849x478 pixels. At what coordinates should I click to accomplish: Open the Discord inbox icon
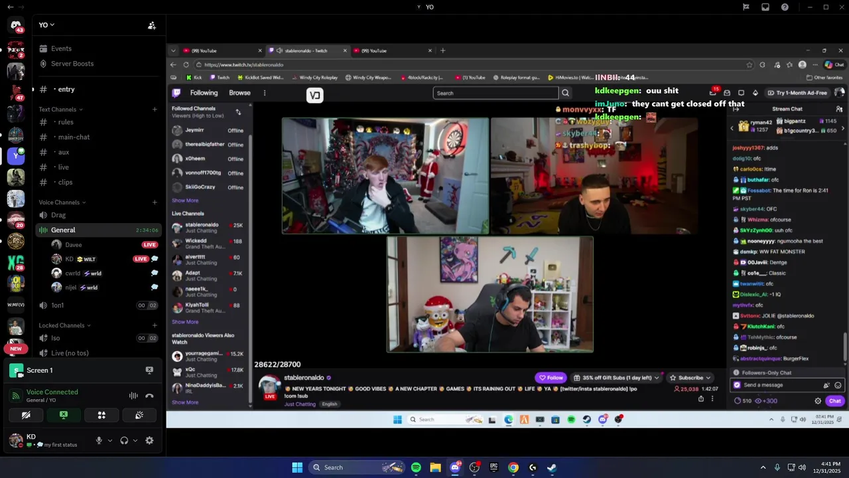click(x=765, y=7)
